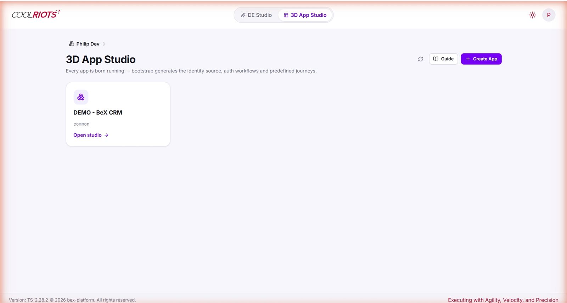Viewport: 567px width, 303px height.
Task: Click the arrow next to Open studio
Action: click(x=106, y=135)
